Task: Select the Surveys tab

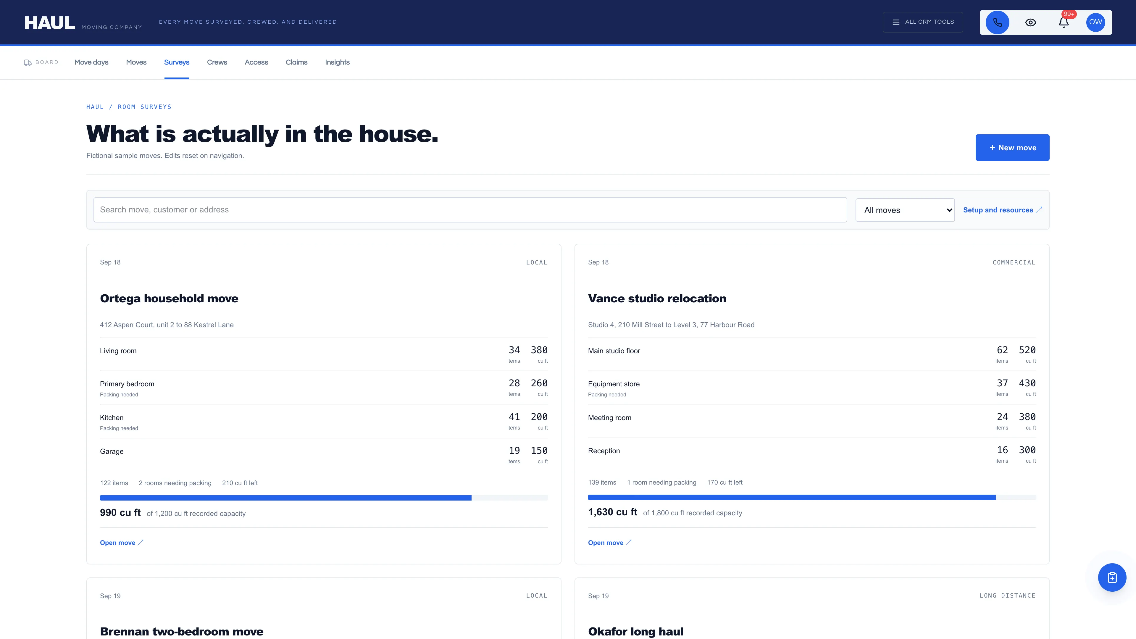Action: [177, 63]
